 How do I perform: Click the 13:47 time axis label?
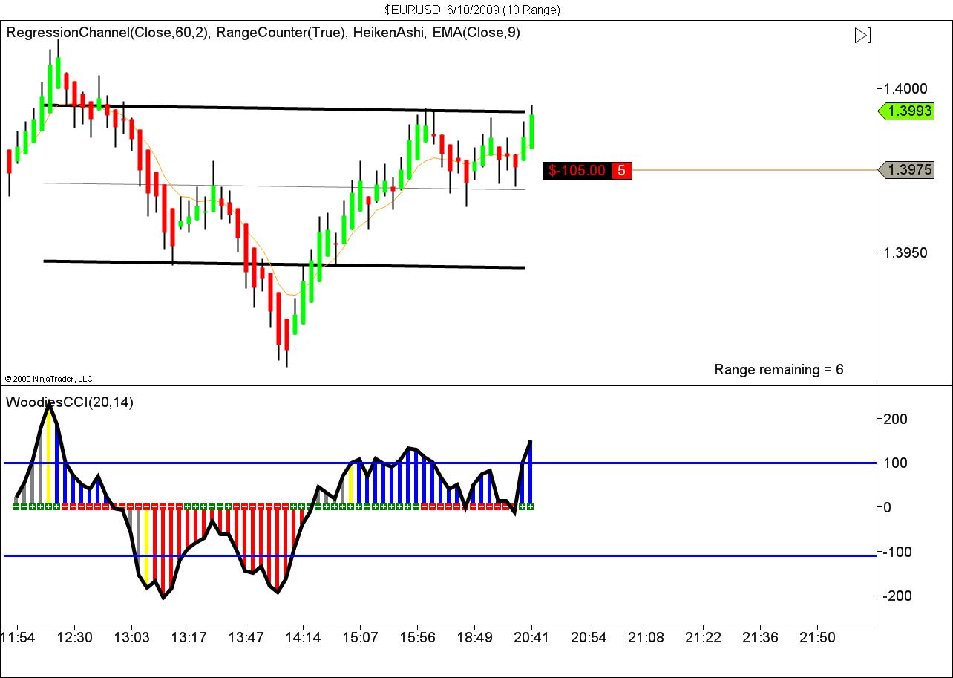[x=246, y=637]
